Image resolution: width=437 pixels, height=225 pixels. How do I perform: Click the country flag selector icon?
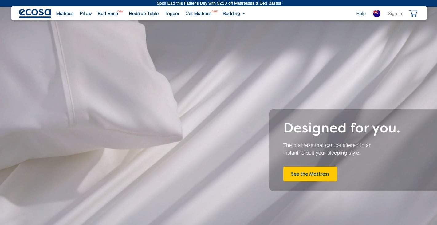pyautogui.click(x=376, y=14)
